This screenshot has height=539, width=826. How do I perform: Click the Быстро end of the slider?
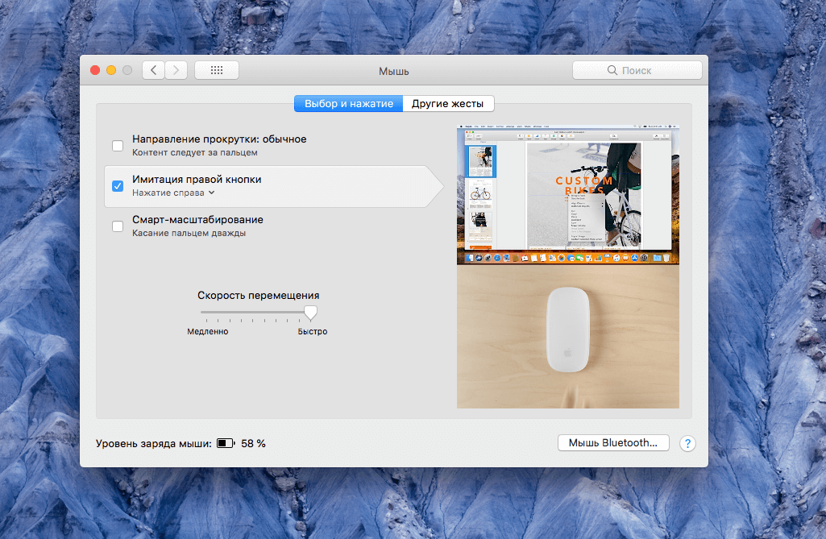point(313,331)
